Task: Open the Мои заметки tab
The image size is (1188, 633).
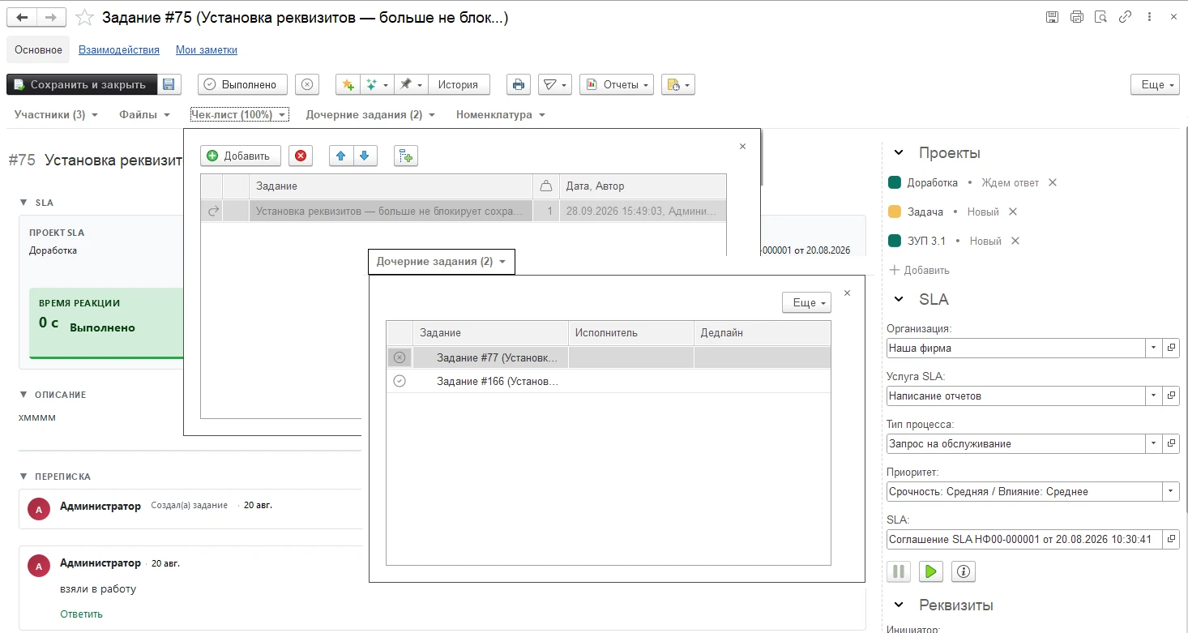Action: click(x=207, y=49)
